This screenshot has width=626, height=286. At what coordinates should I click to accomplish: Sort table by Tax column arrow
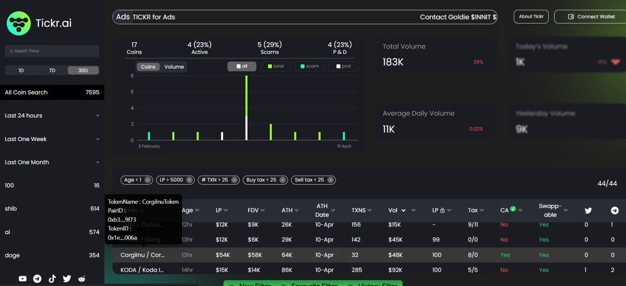(482, 211)
